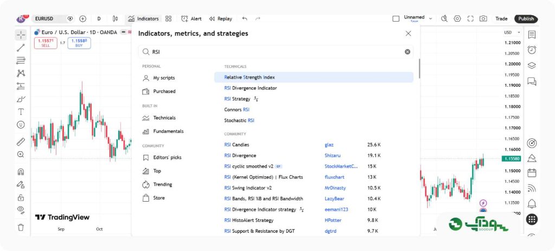This screenshot has width=555, height=251.
Task: Clear the RSI search text
Action: (408, 52)
